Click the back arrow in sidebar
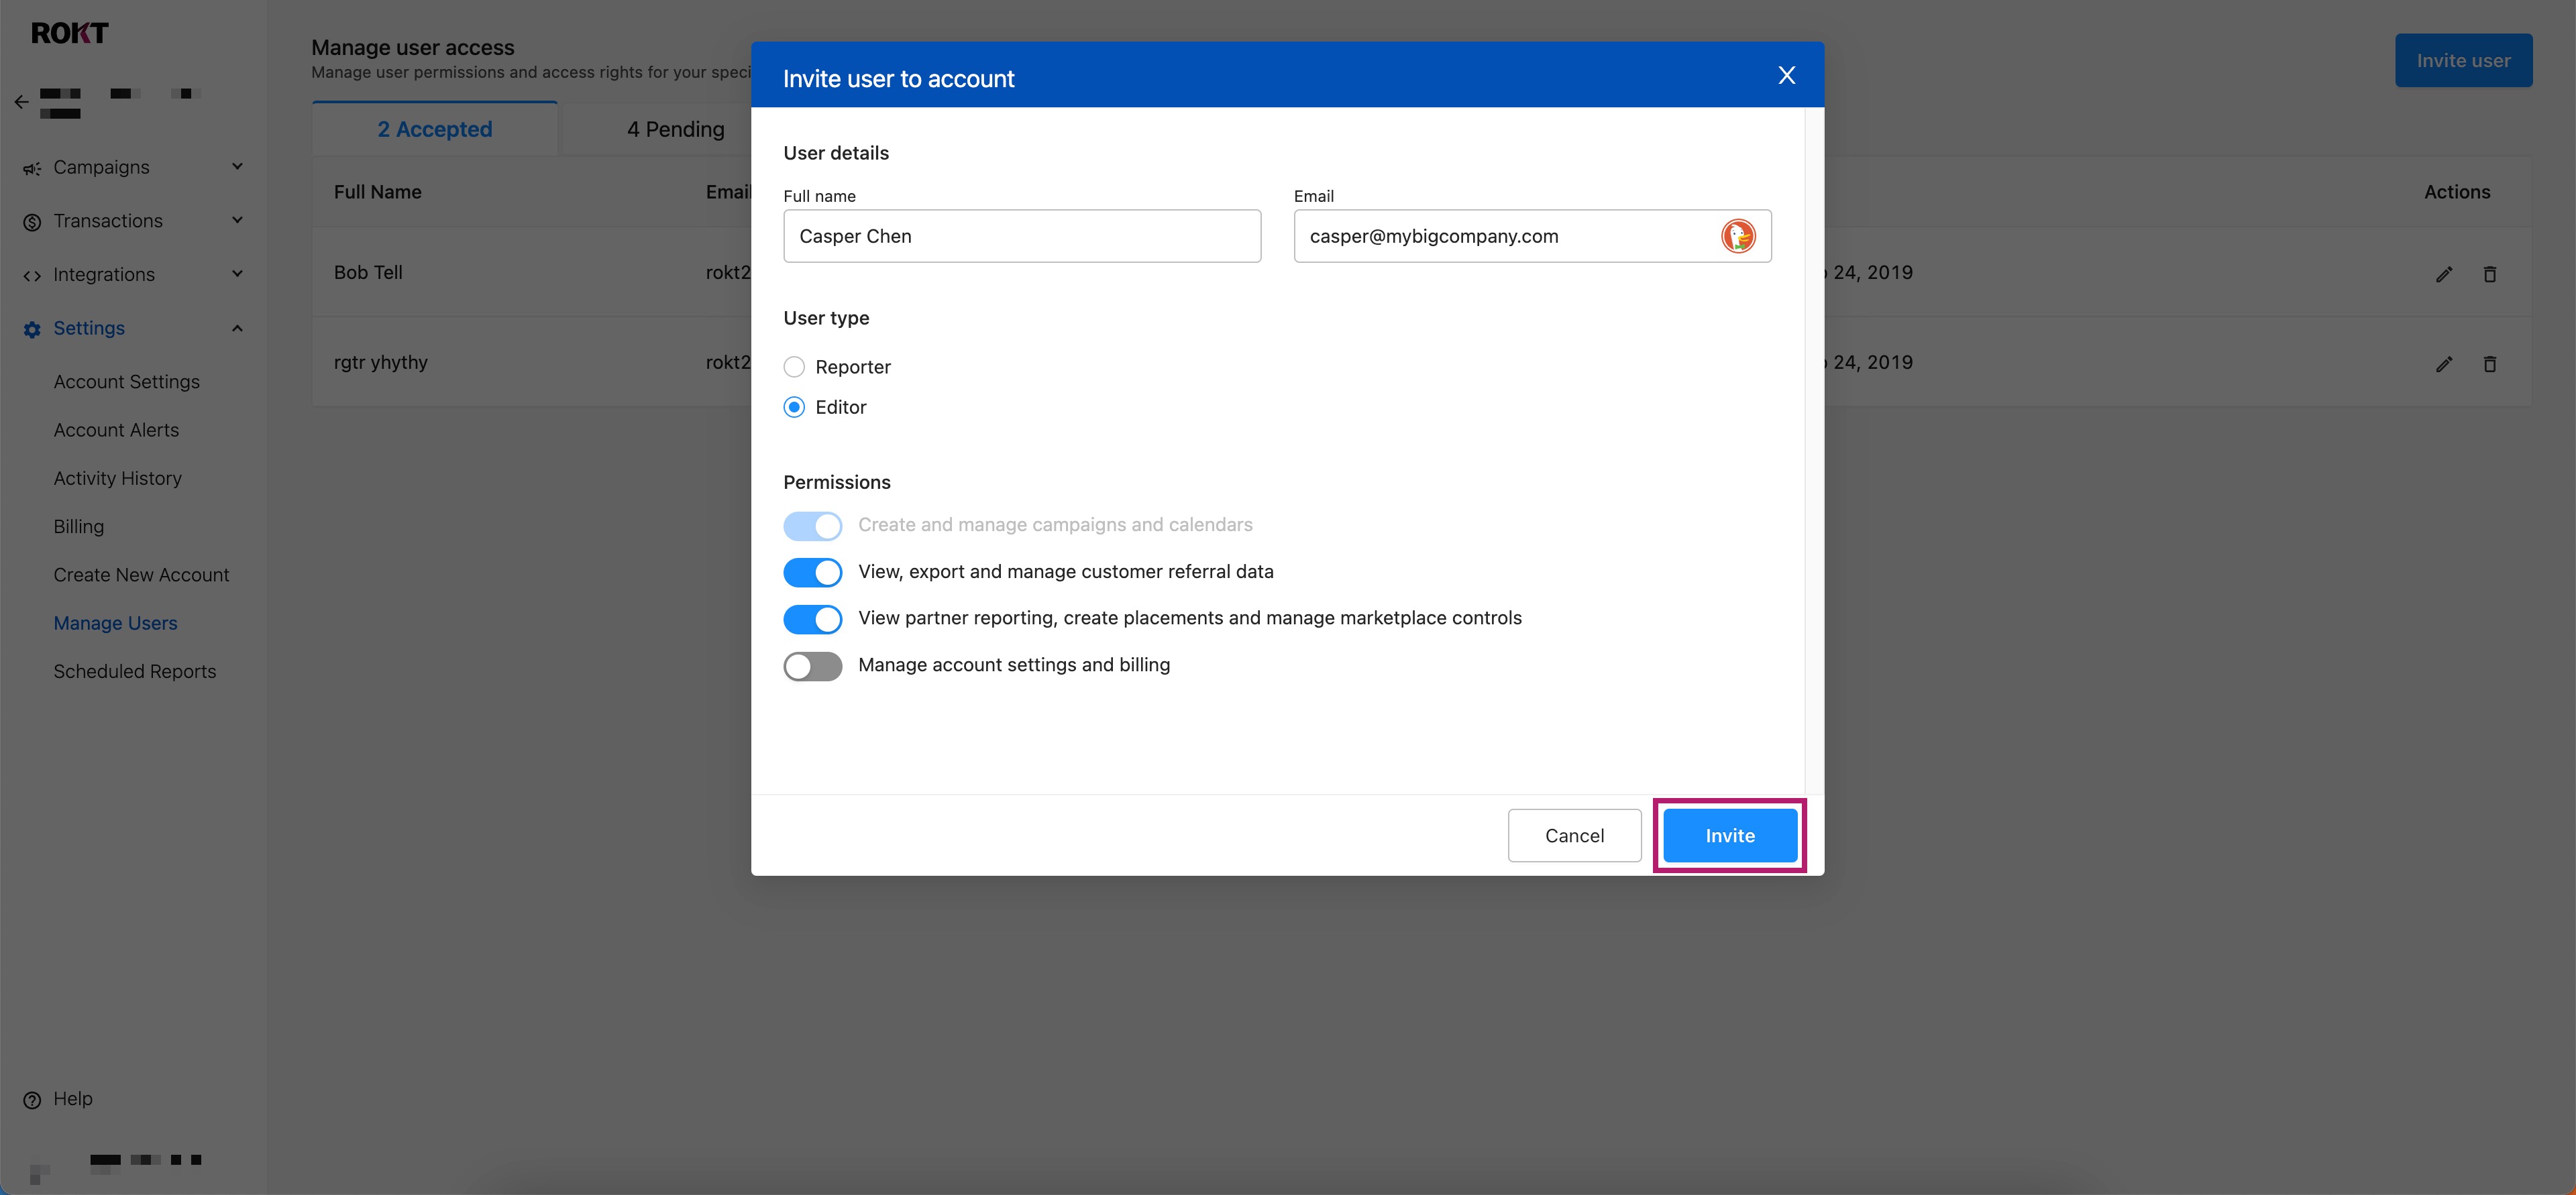Screen dimensions: 2576x1195 tap(21, 102)
